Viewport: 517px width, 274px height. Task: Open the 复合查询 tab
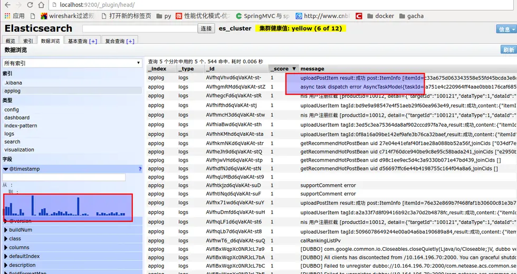(114, 41)
